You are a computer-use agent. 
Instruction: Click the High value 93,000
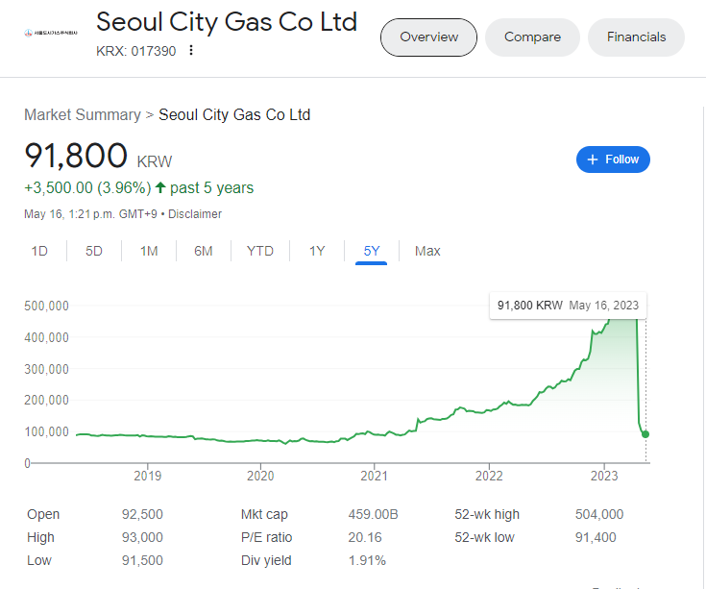142,537
